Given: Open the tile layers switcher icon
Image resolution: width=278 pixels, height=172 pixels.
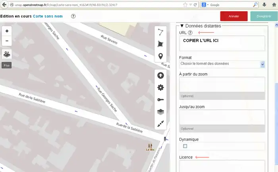Looking at the screenshot, I should click(7, 54).
